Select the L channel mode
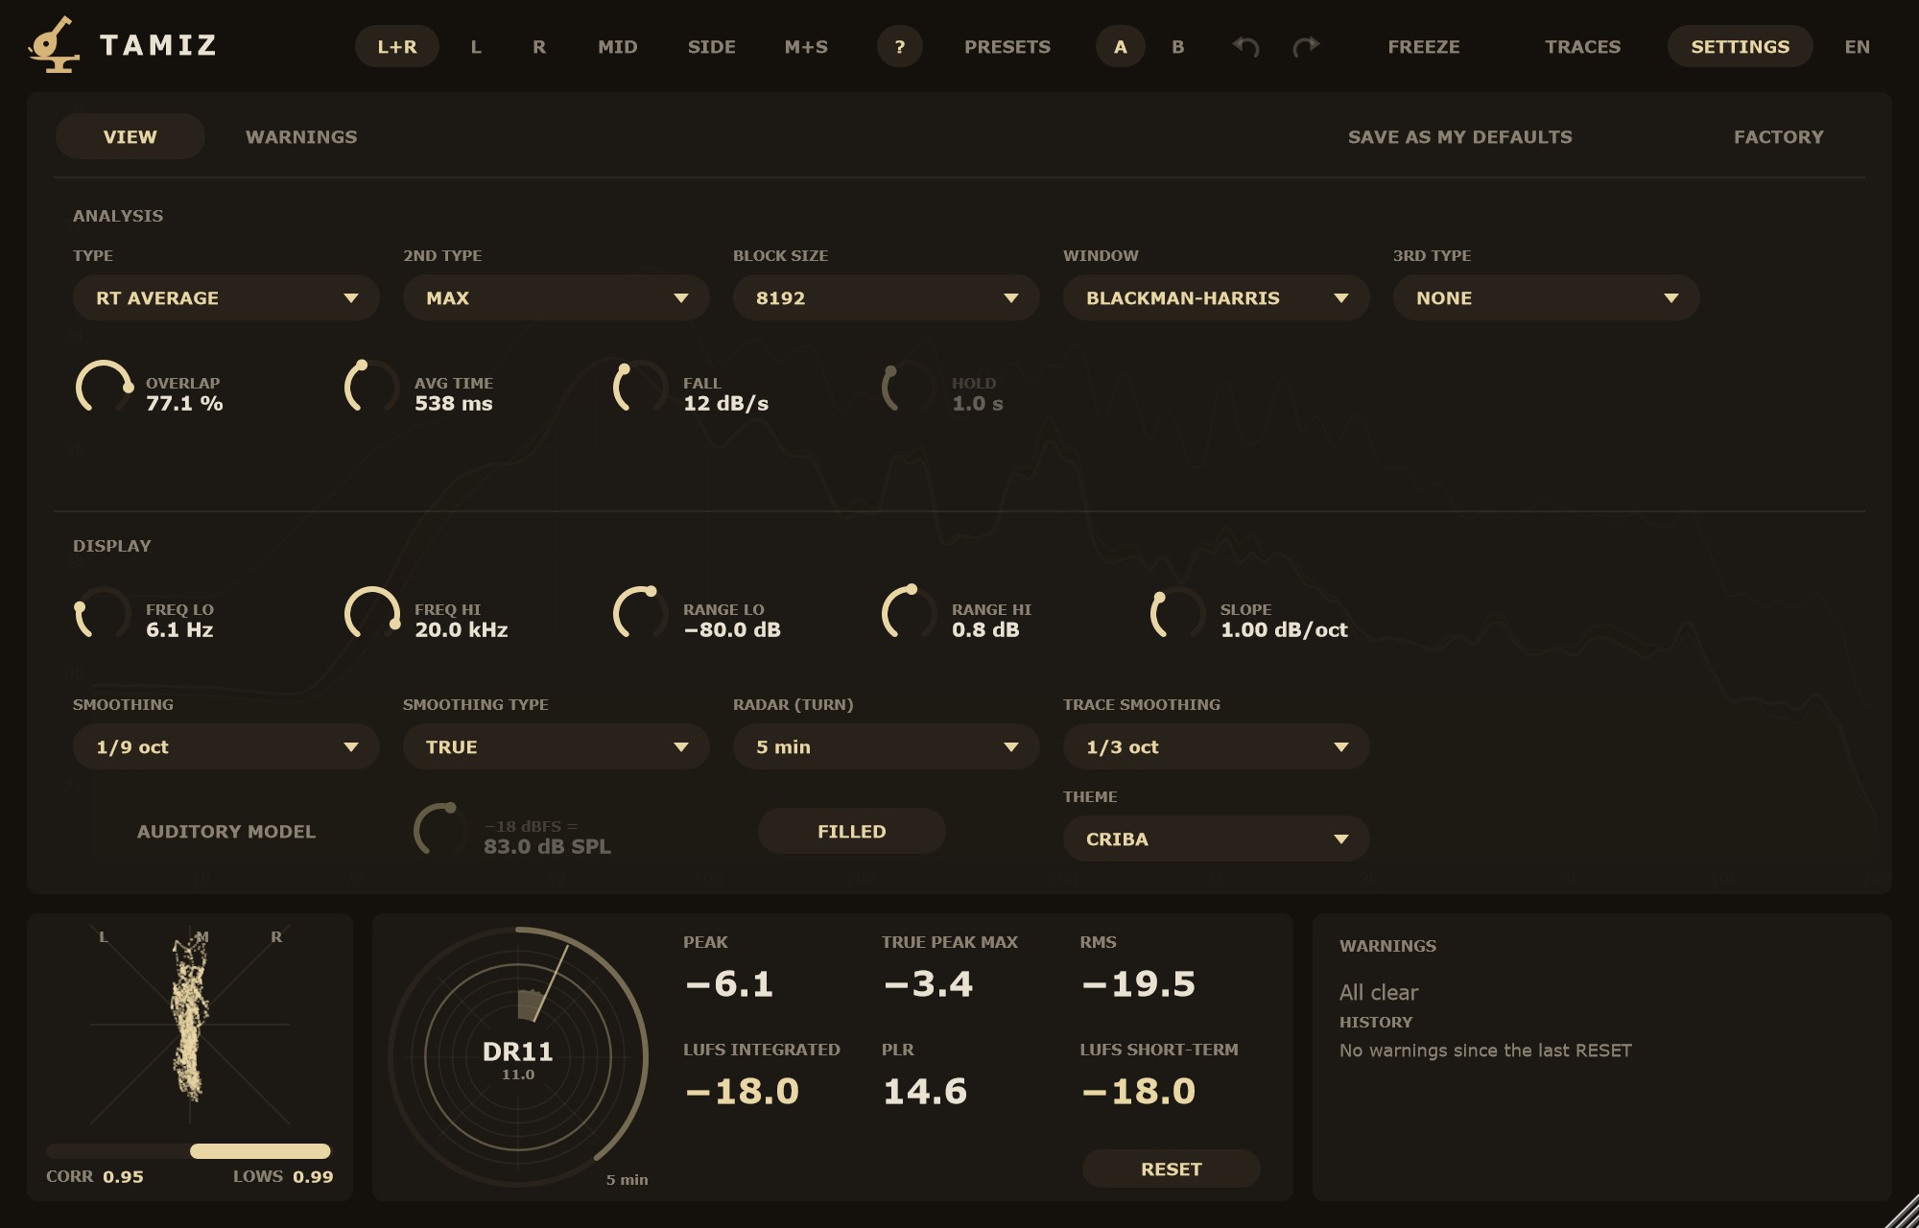The height and width of the screenshot is (1228, 1919). pyautogui.click(x=476, y=46)
